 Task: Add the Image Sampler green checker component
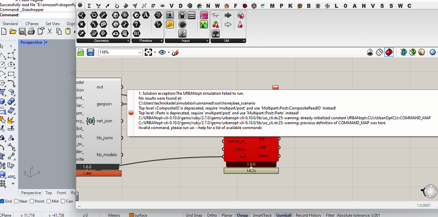pos(204,24)
